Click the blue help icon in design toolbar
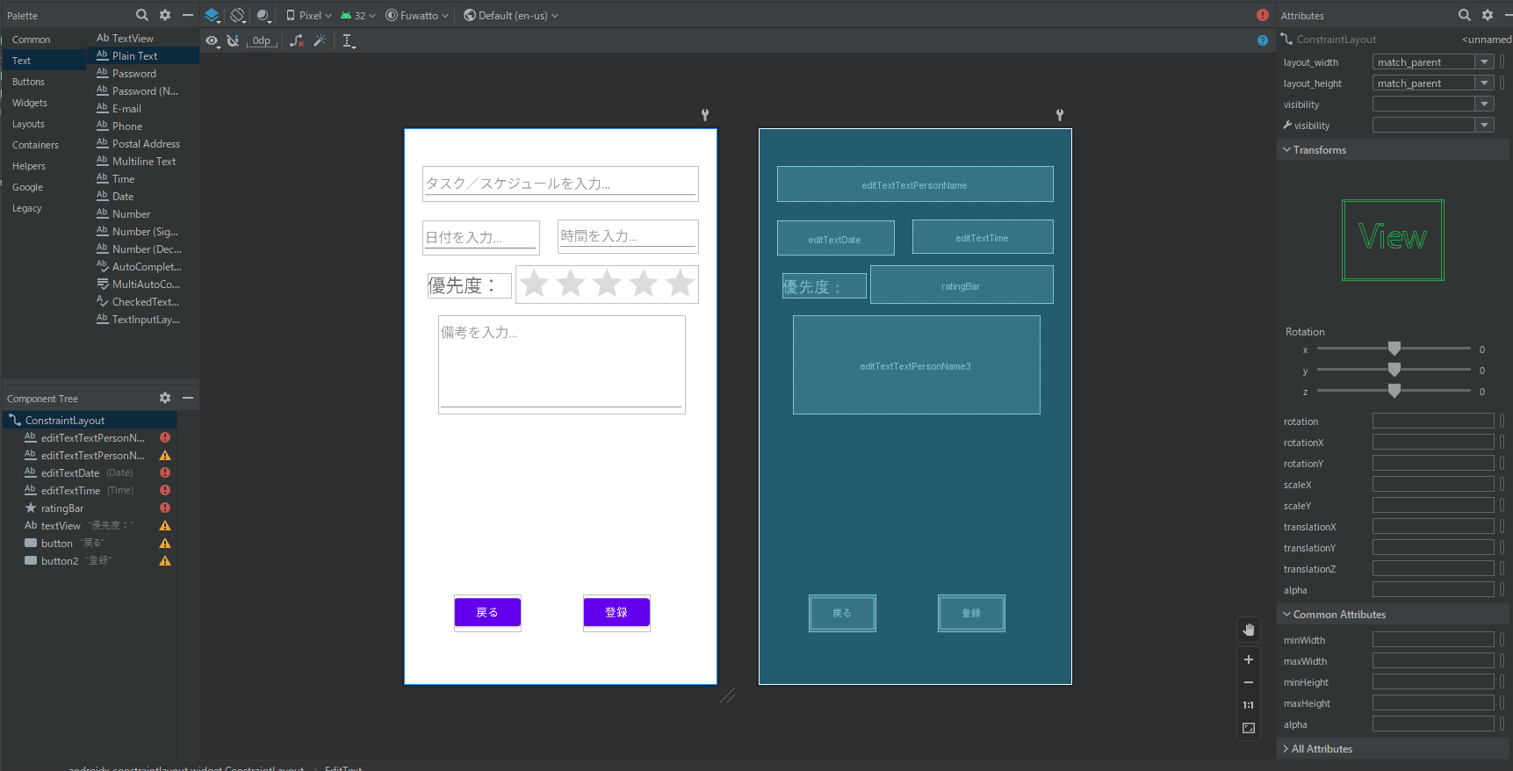This screenshot has width=1513, height=771. (1263, 40)
